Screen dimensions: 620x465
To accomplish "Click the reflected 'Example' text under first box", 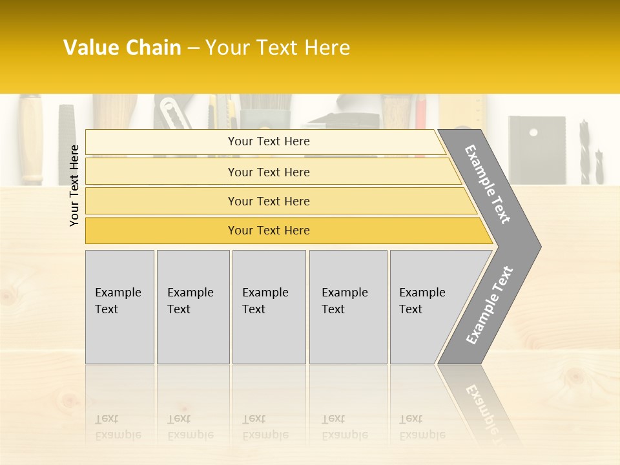I will pyautogui.click(x=118, y=435).
